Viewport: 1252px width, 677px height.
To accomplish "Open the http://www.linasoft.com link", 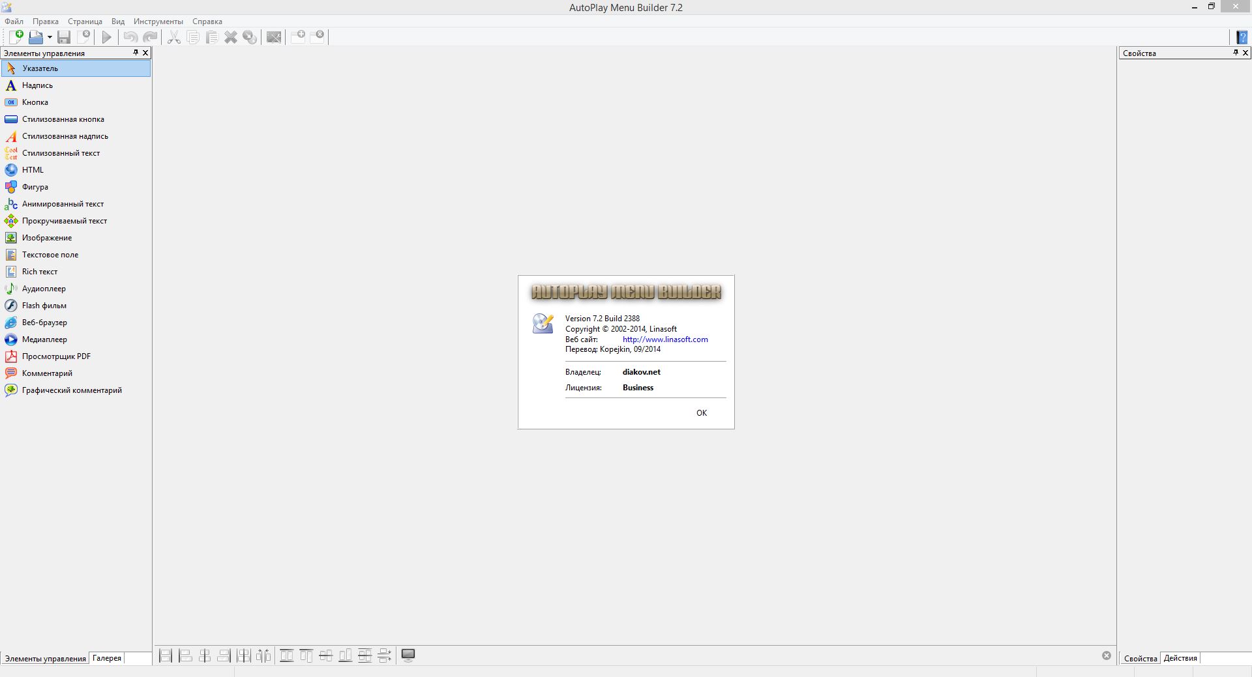I will coord(665,339).
